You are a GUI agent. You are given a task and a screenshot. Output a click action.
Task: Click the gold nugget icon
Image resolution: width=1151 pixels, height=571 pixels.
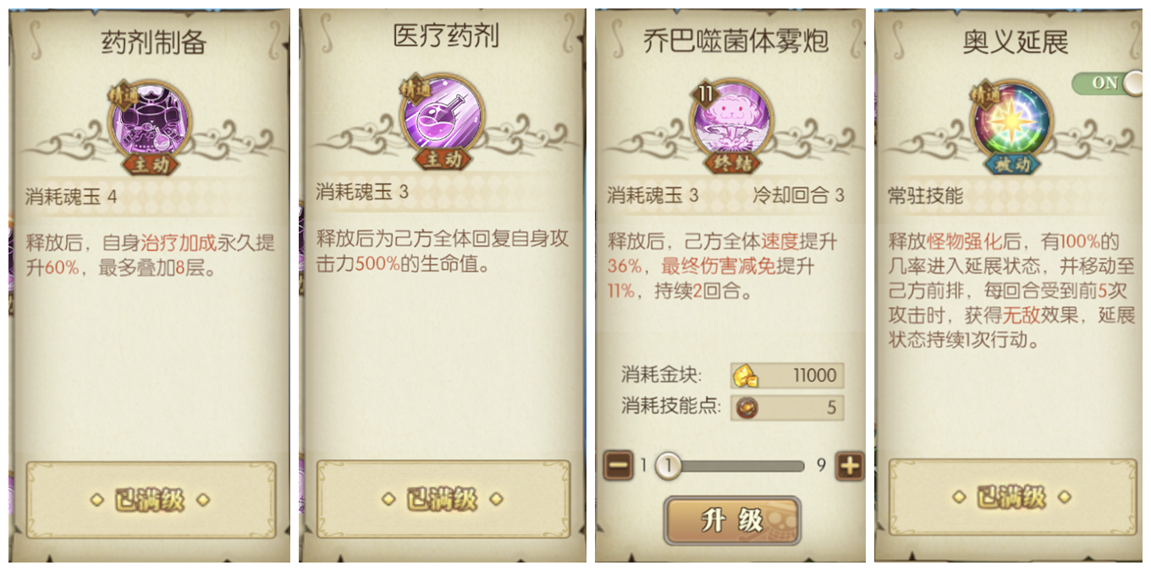coord(745,376)
